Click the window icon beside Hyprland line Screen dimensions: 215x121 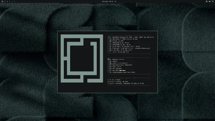pyautogui.click(x=111, y=65)
